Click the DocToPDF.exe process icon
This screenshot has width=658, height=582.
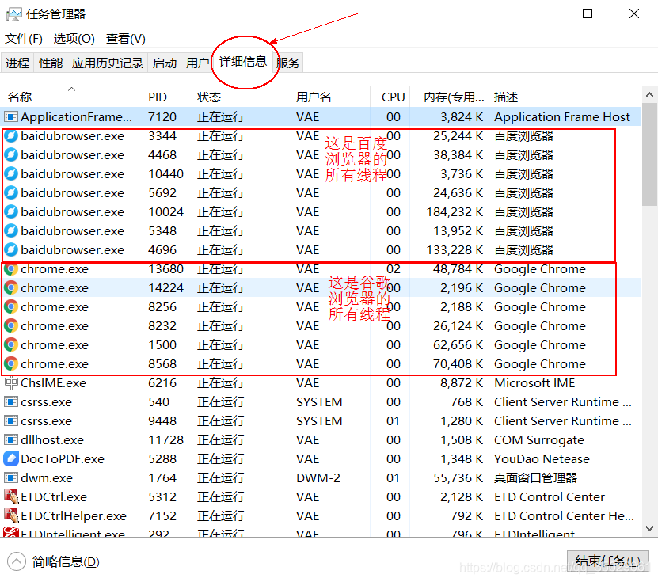11,458
